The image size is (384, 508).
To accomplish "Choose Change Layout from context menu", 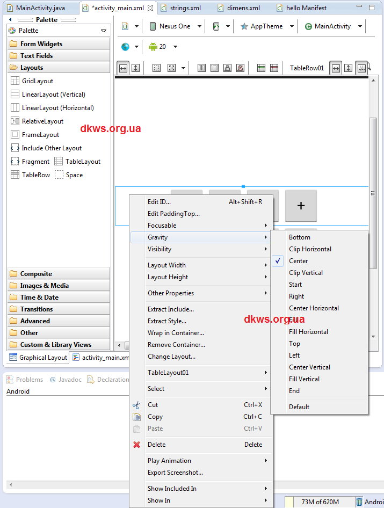I will [201, 357].
